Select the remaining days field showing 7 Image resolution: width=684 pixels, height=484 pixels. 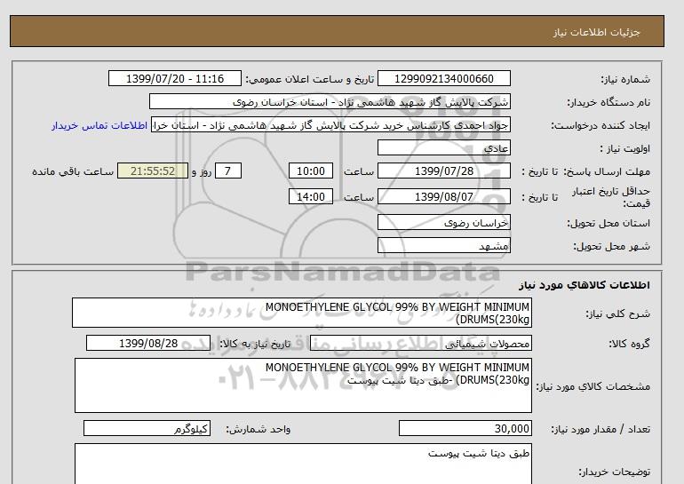pos(228,171)
